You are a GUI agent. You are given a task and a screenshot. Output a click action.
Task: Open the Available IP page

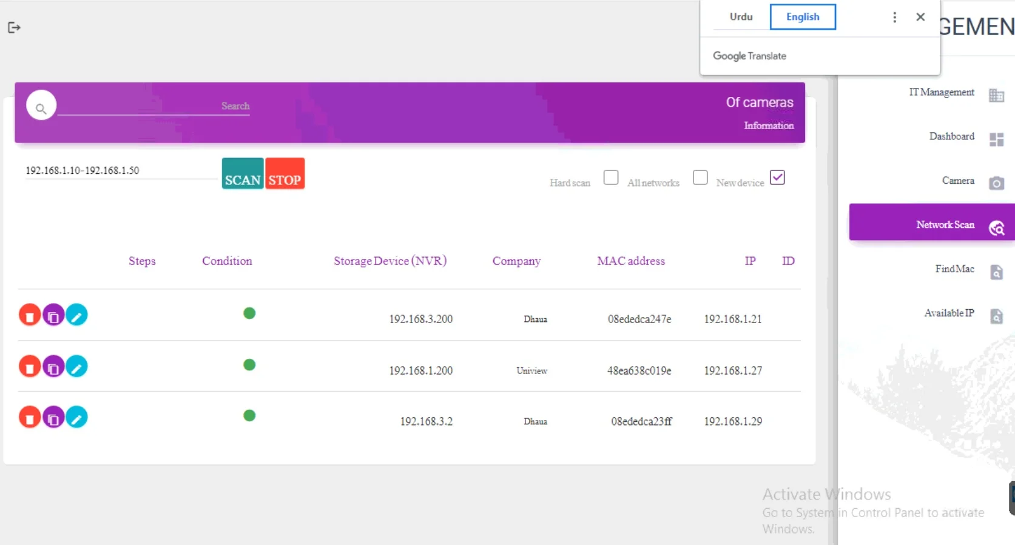(949, 313)
